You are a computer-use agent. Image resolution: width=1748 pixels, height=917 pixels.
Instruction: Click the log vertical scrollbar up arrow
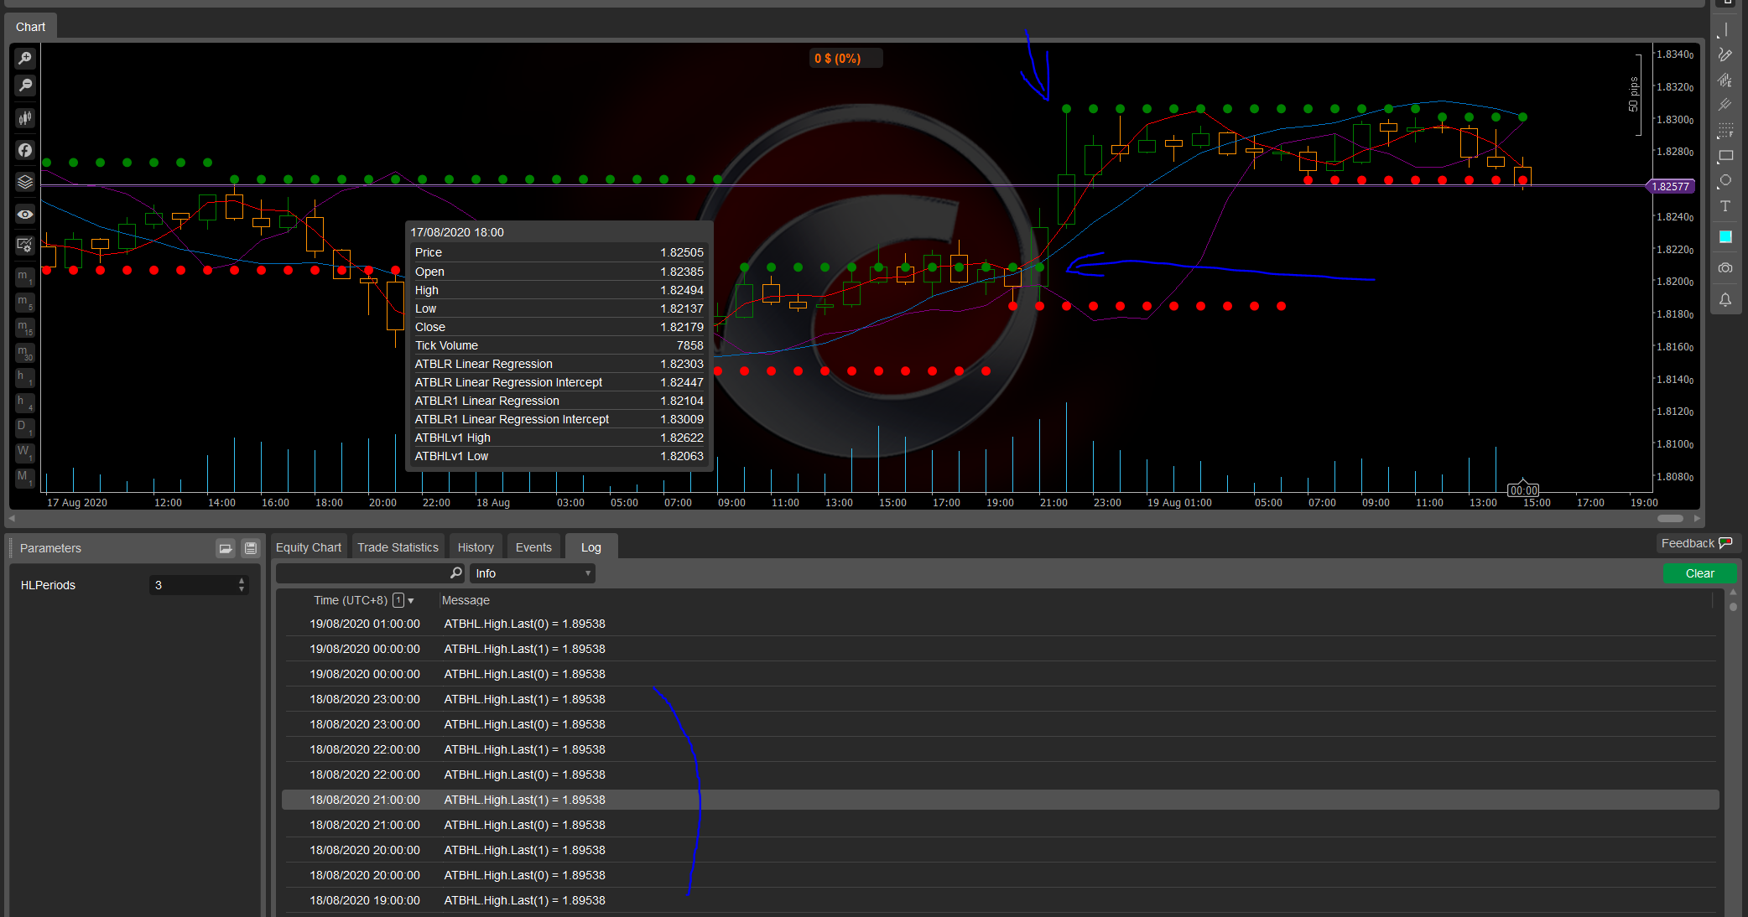(1733, 593)
